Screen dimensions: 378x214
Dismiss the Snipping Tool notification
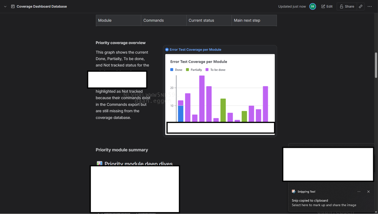pyautogui.click(x=369, y=192)
